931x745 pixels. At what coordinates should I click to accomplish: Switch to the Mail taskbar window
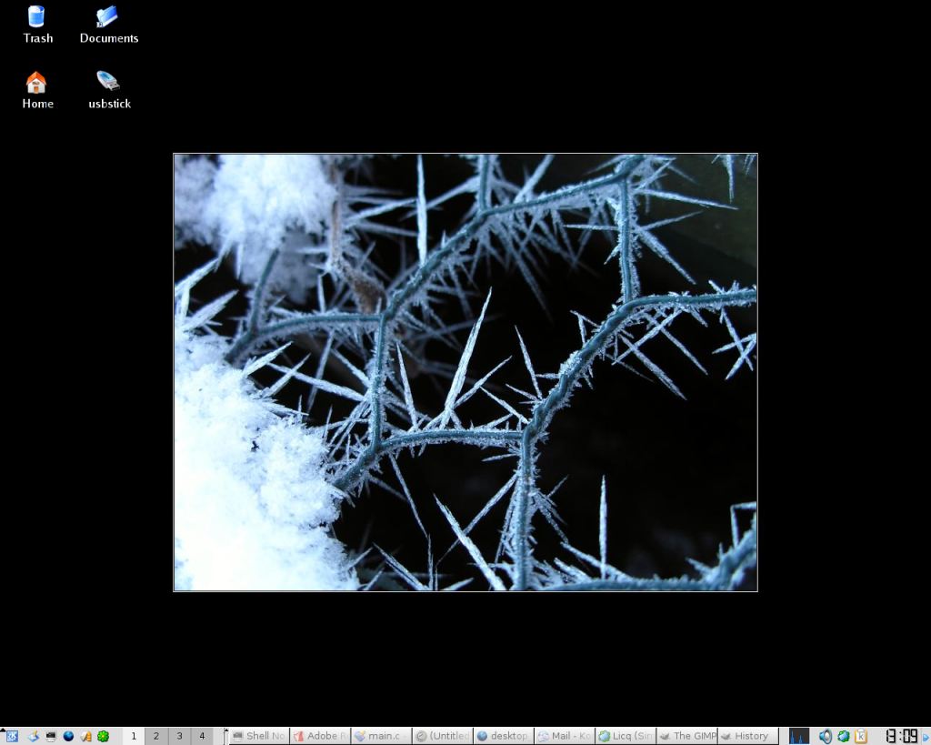[565, 736]
